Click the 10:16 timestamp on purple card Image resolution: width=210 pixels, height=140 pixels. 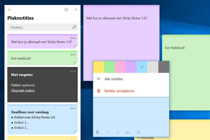pyautogui.click(x=73, y=38)
